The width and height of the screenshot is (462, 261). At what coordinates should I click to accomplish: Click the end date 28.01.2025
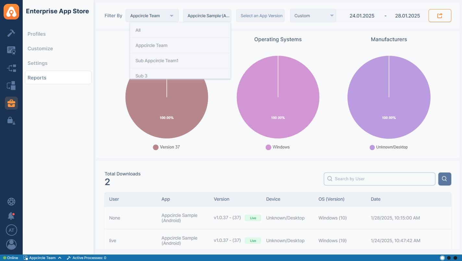click(x=407, y=16)
